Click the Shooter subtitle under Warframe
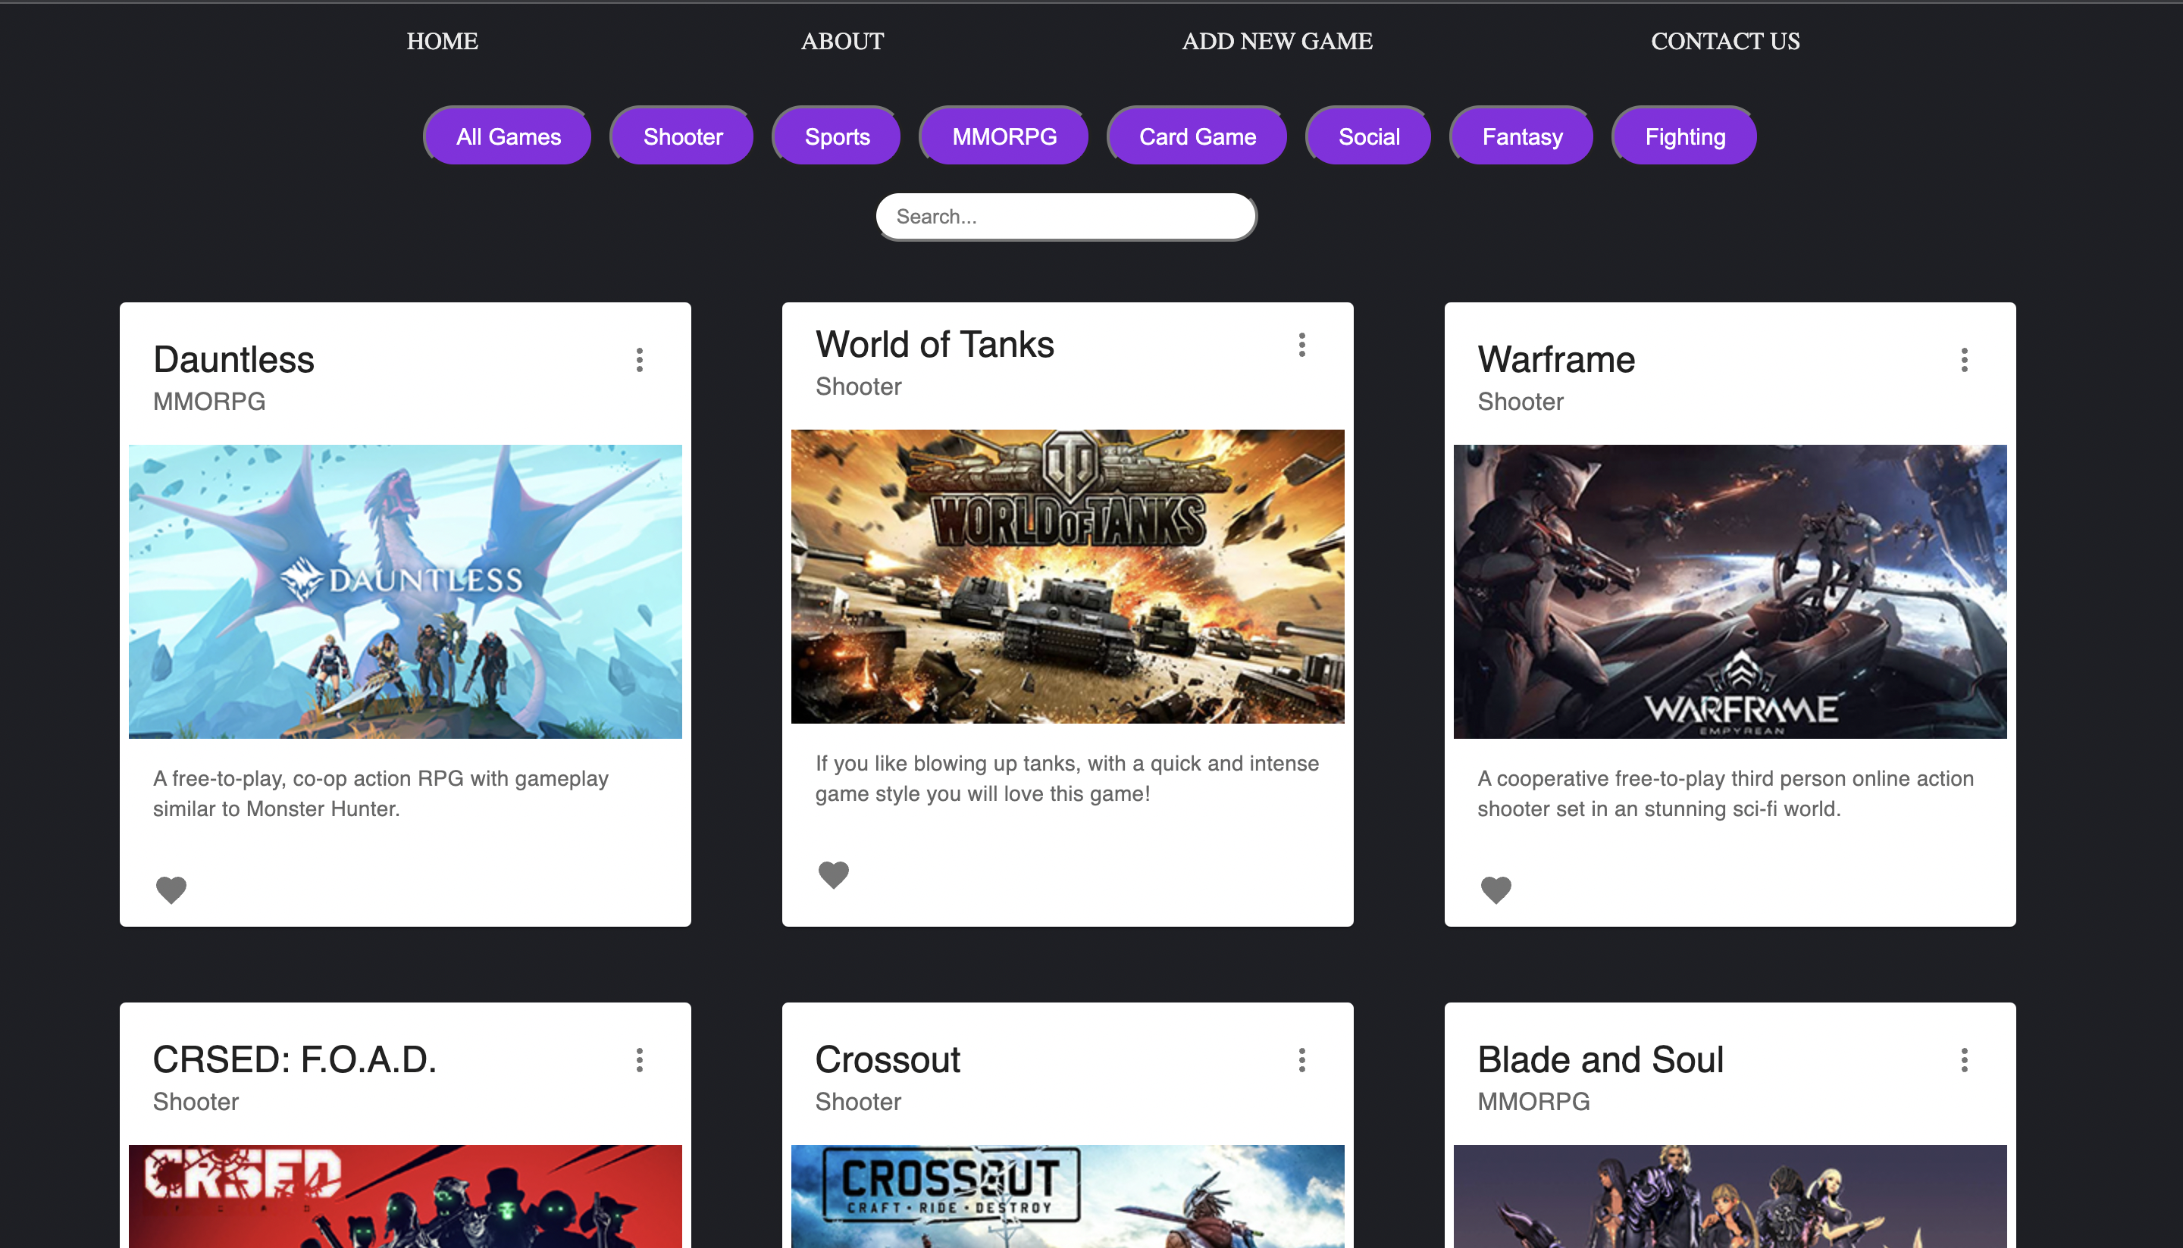Screen dimensions: 2183x1248 click(x=1521, y=402)
